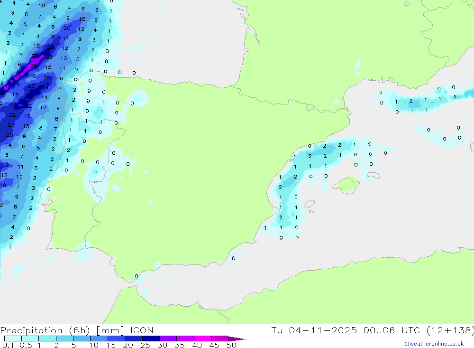Click the '50' legend scale label
The height and width of the screenshot is (348, 474).
point(231,345)
